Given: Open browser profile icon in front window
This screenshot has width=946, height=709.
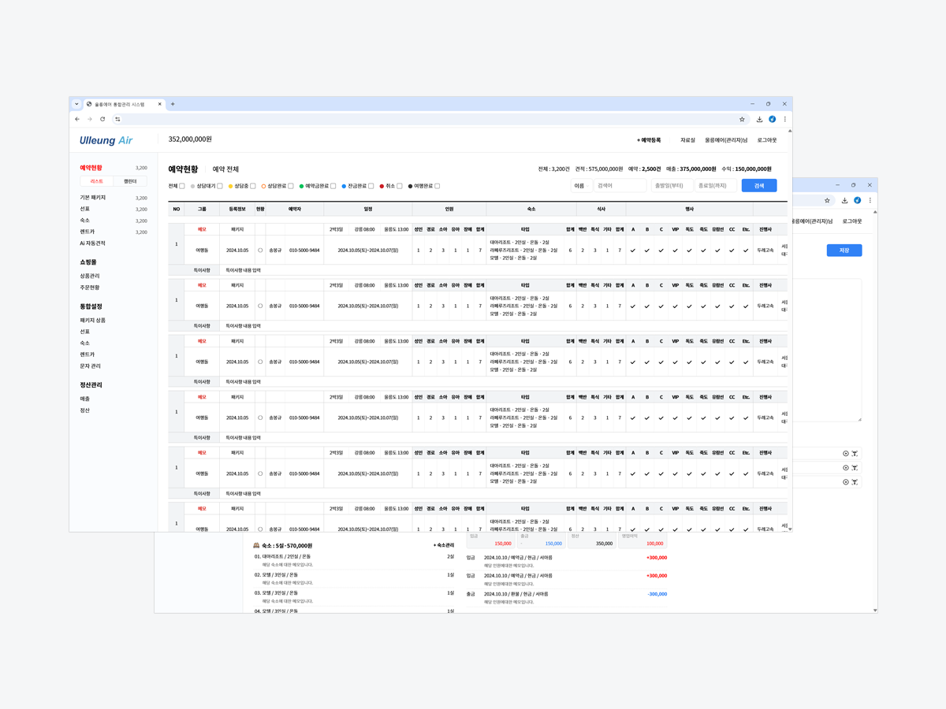Looking at the screenshot, I should point(772,119).
